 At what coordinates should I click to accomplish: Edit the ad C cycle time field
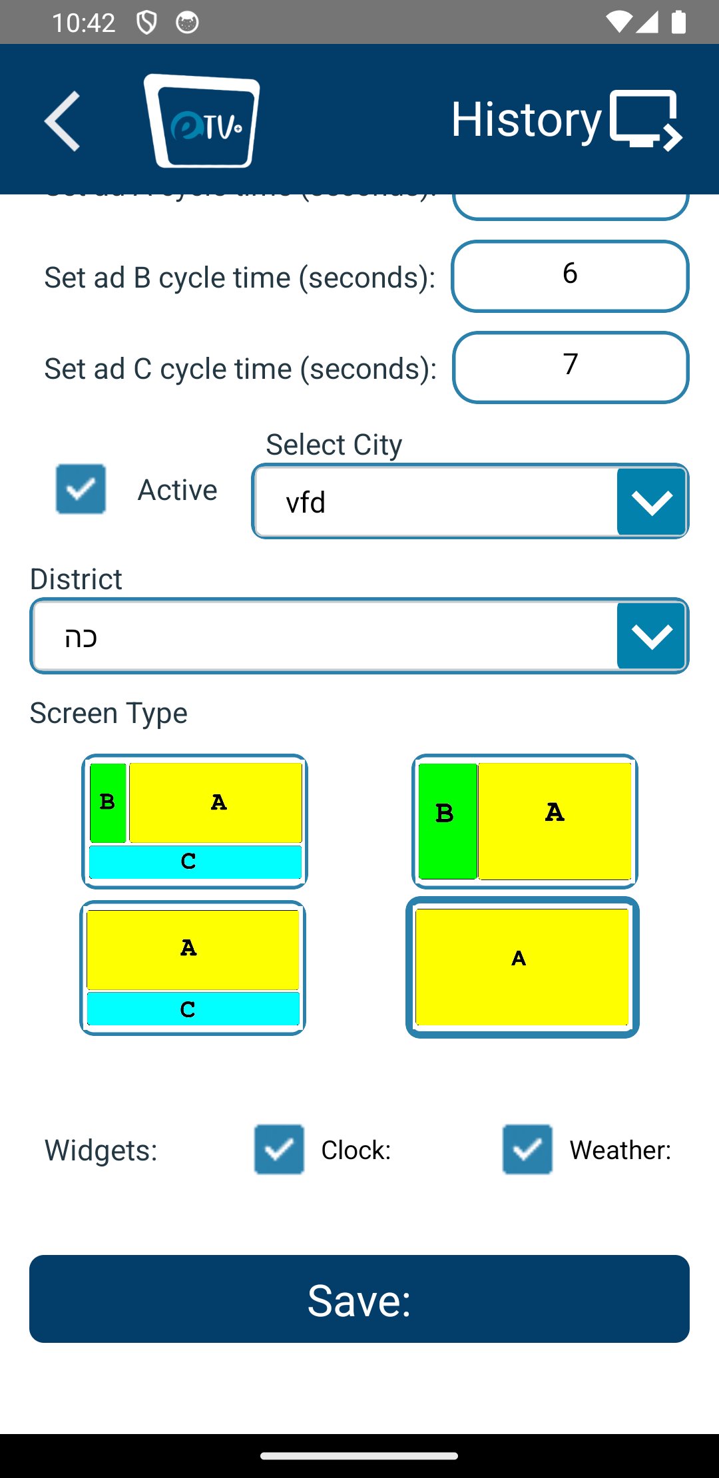(x=571, y=367)
